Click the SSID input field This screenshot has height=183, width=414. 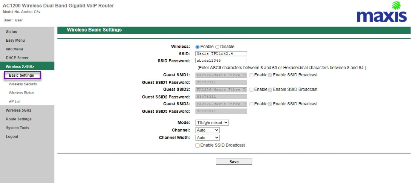(x=221, y=54)
